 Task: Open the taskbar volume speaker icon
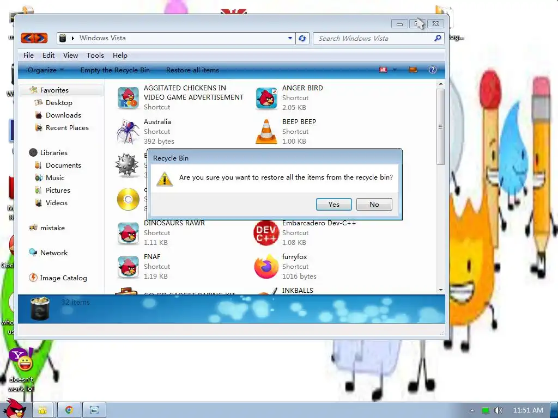(498, 410)
